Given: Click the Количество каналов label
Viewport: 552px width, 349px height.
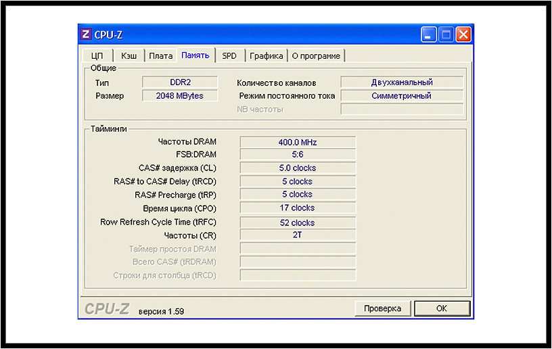Looking at the screenshot, I should point(277,83).
